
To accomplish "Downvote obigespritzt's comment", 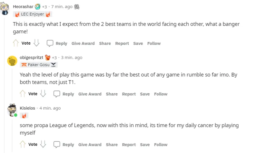I will (43, 94).
